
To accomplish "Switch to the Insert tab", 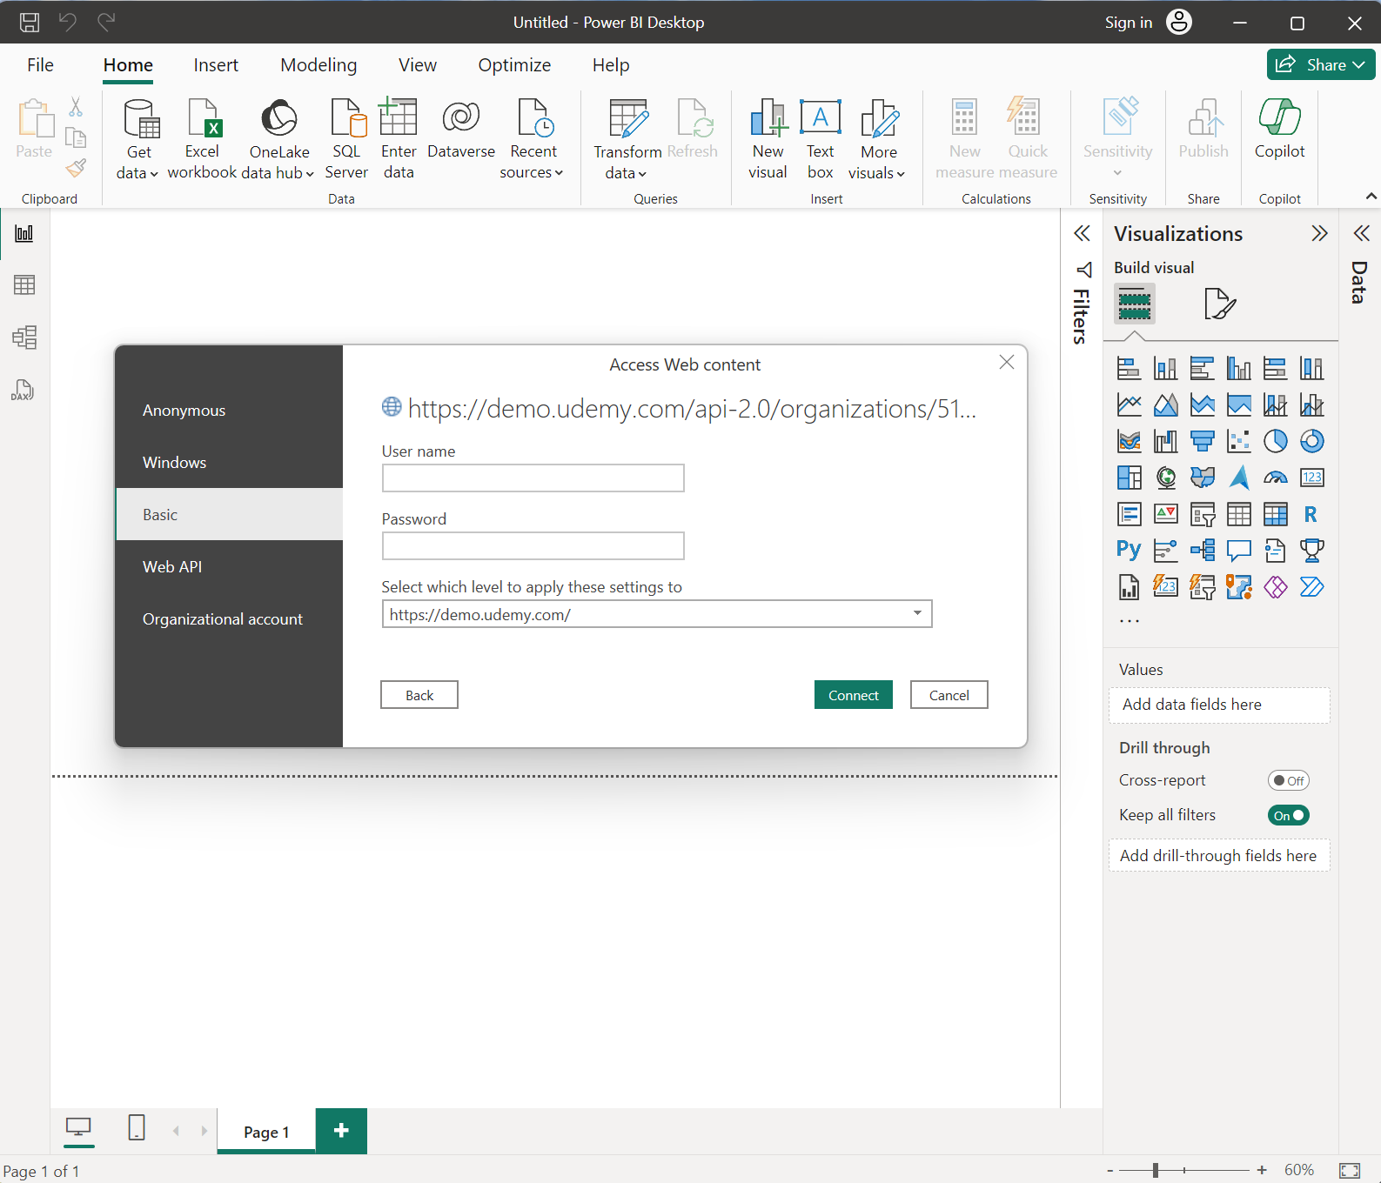I will 216,65.
